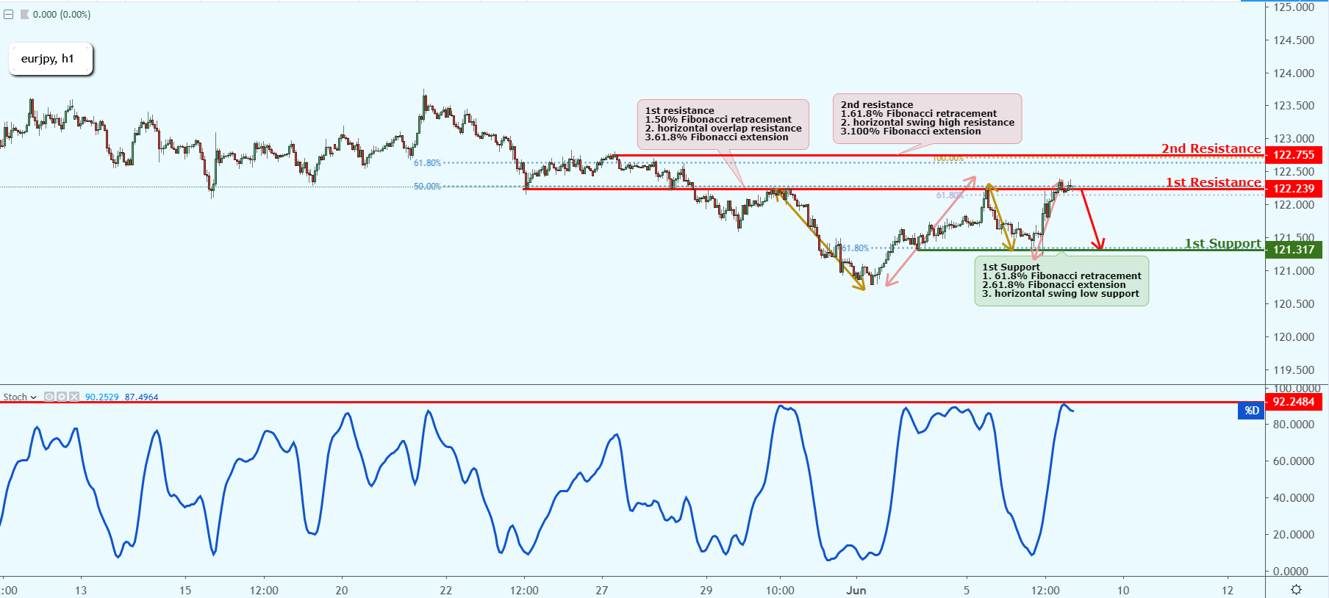Image resolution: width=1329 pixels, height=598 pixels.
Task: Click the Stoch value 90.2529
Action: tap(101, 397)
